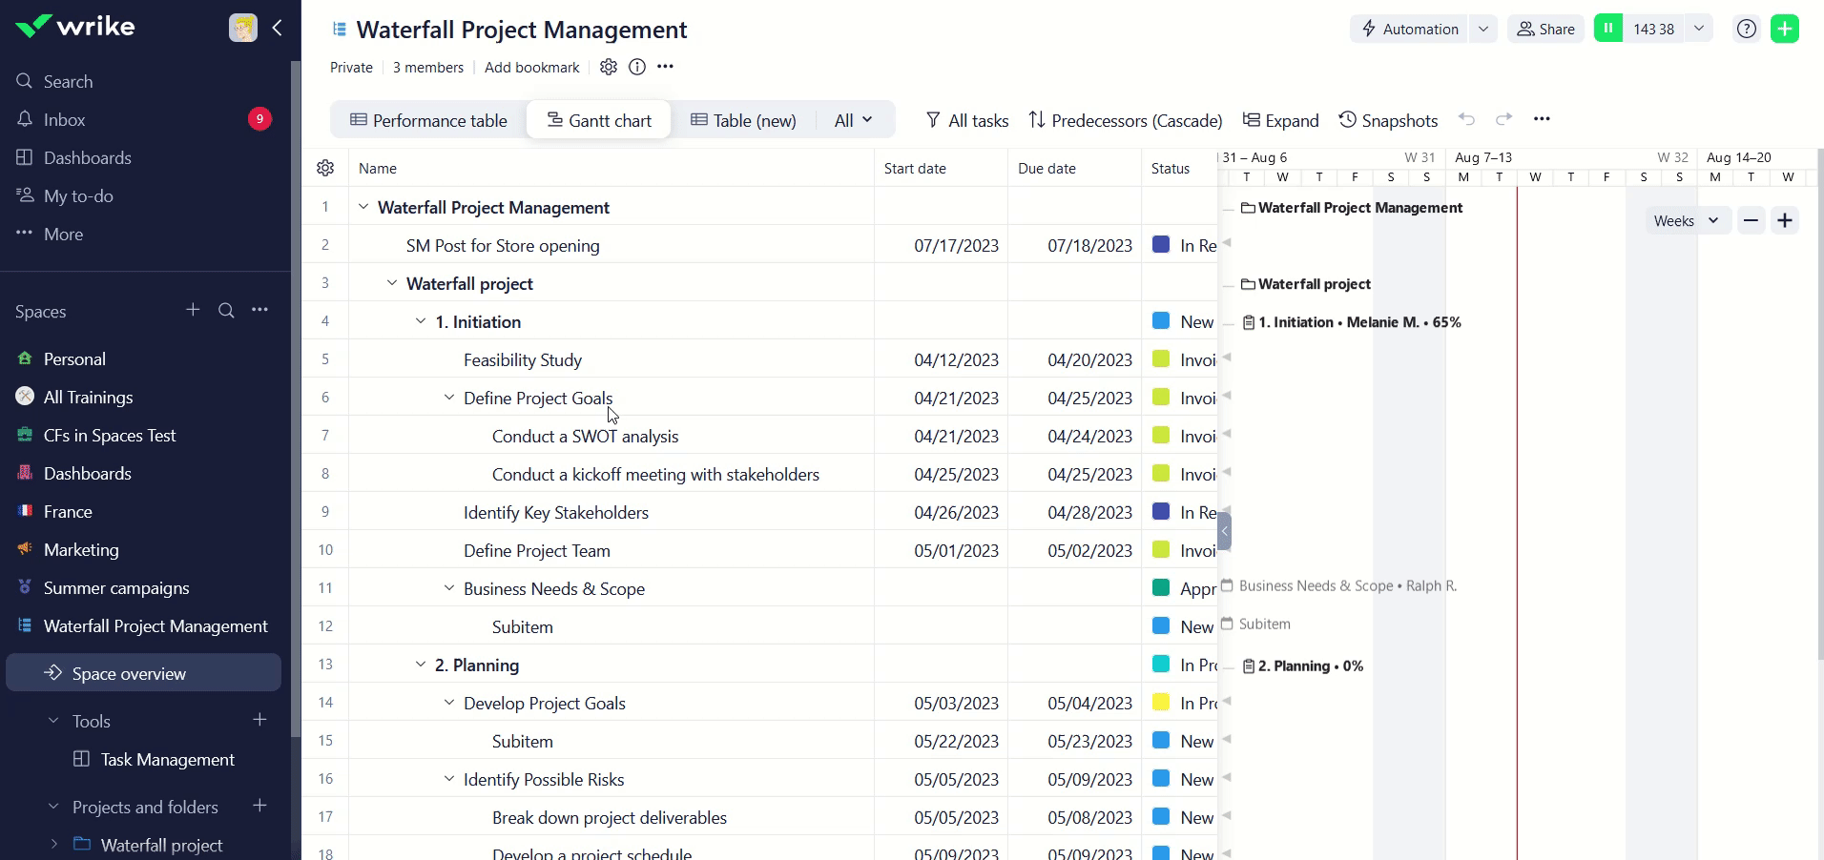Switch to the Performance table tab
The width and height of the screenshot is (1824, 860).
428,120
